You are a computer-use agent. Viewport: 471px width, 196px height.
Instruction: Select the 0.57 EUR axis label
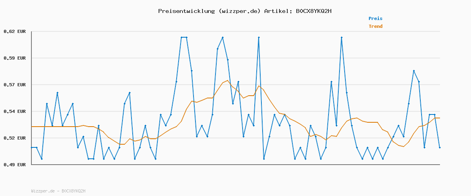pos(15,85)
